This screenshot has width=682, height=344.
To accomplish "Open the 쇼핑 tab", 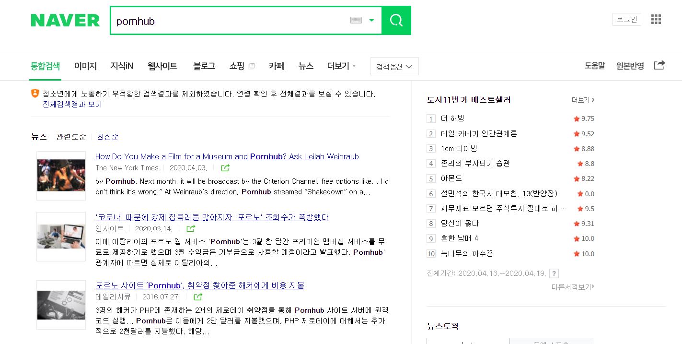I will coord(237,66).
